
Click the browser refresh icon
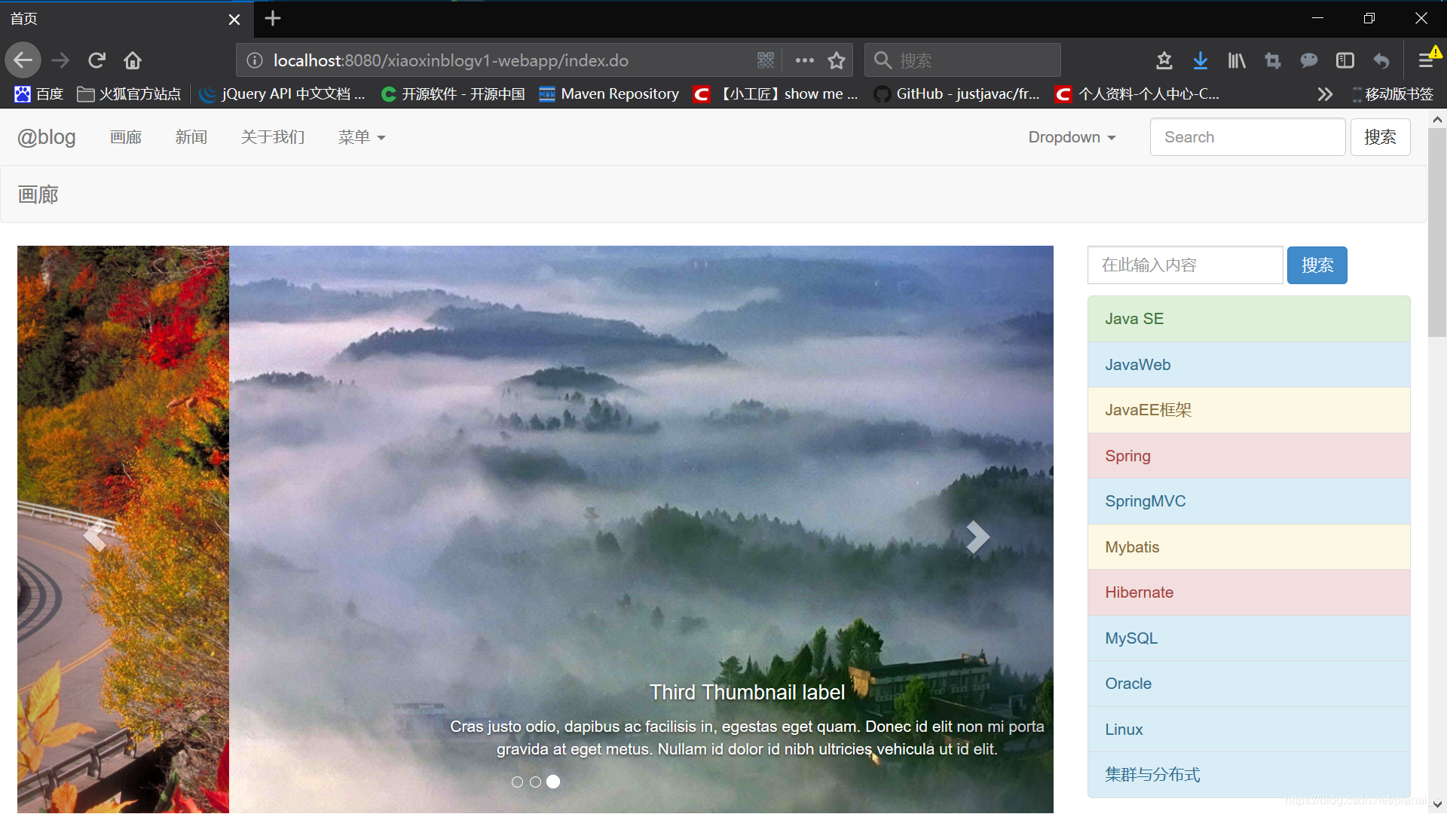point(96,60)
